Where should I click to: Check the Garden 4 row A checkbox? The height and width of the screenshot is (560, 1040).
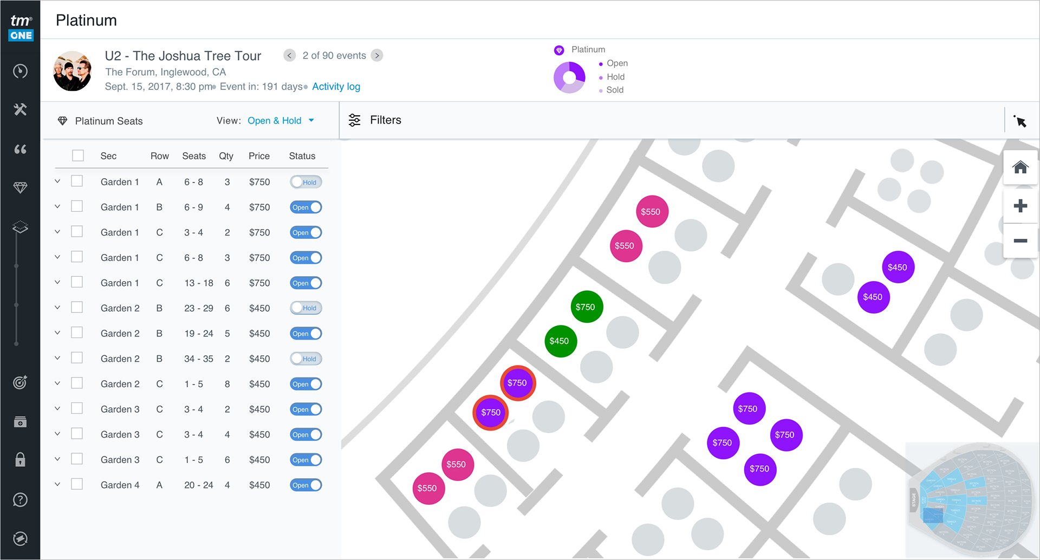coord(77,484)
